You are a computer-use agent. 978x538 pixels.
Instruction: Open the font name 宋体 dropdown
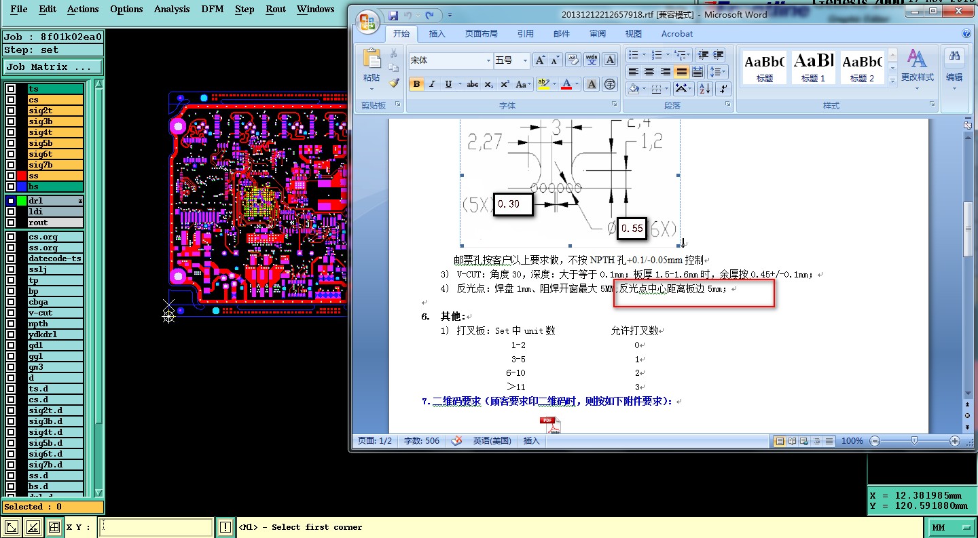[488, 60]
